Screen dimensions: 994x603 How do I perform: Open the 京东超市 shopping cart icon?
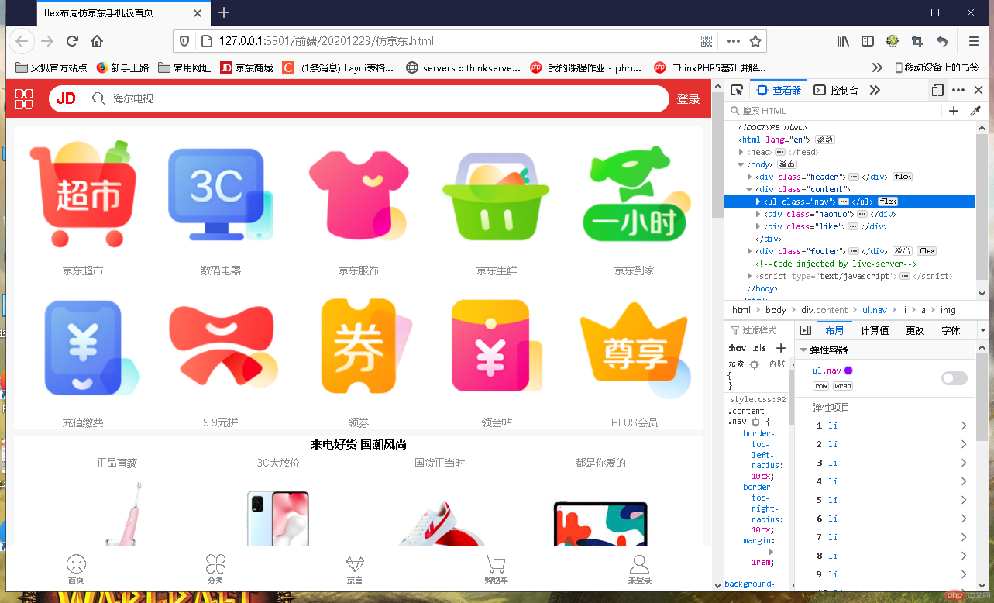[83, 195]
